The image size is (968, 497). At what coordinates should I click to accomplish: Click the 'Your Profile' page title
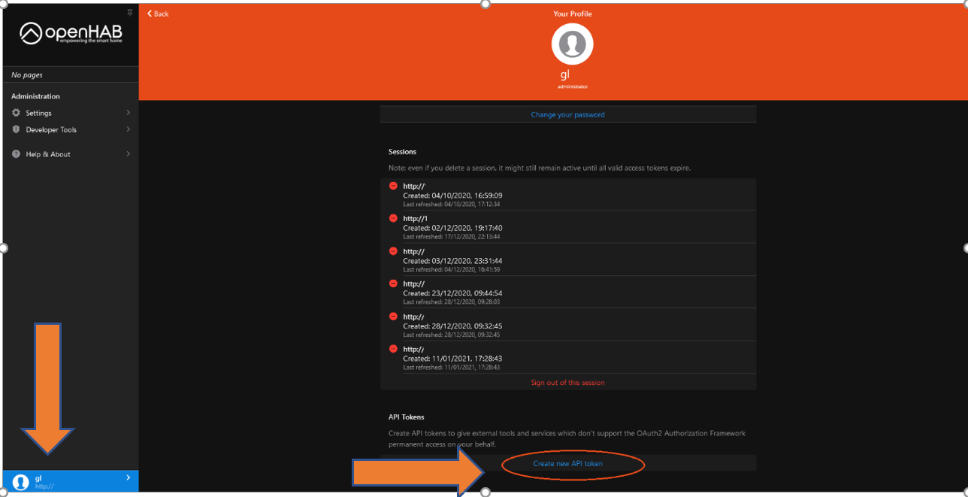tap(572, 14)
